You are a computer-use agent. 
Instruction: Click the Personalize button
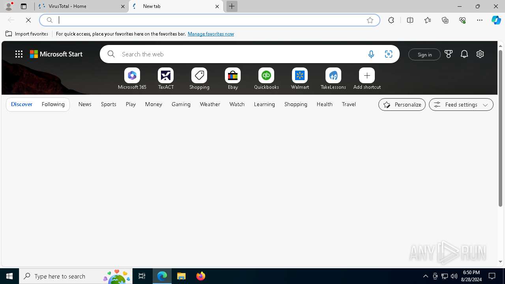(x=402, y=105)
